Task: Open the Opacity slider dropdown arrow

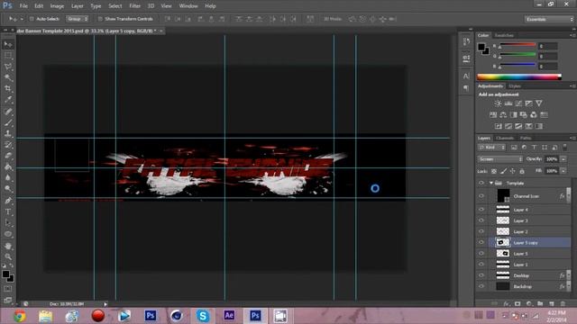Action: tap(563, 159)
